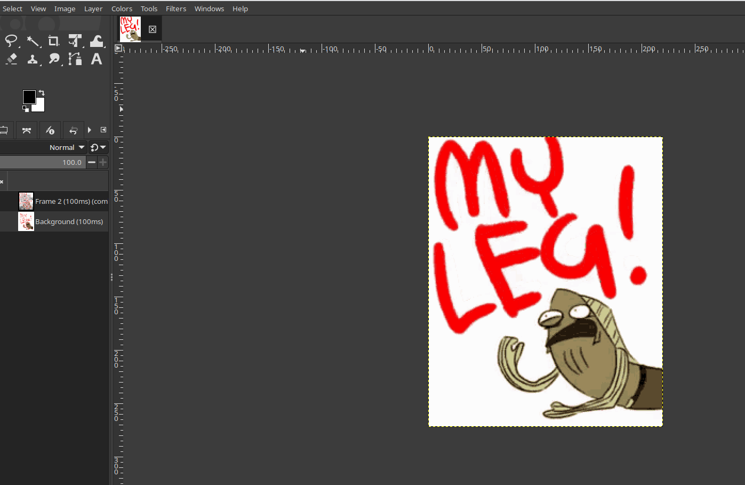
Task: Click the dock divider drag handle
Action: pos(111,277)
